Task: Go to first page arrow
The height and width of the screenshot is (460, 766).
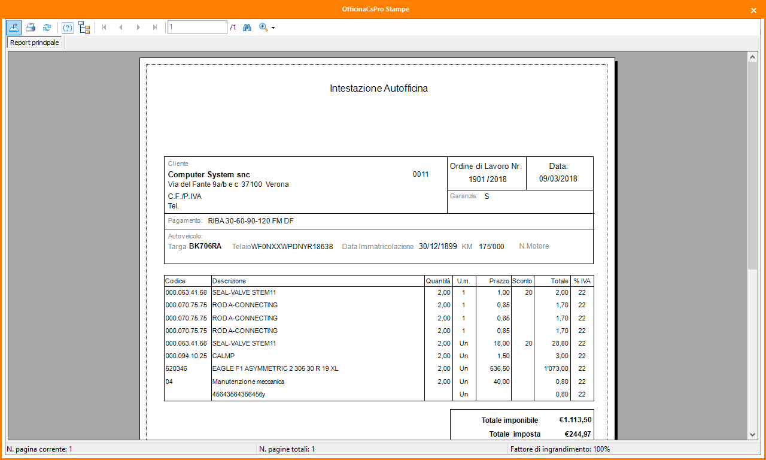Action: [105, 28]
